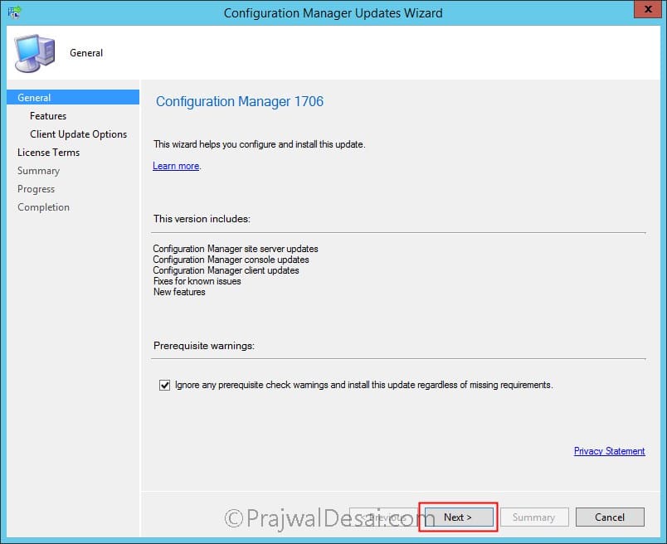The image size is (667, 544).
Task: Click the computer icon in the header
Action: [x=35, y=53]
